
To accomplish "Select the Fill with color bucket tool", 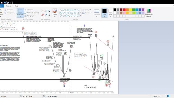I will [46, 11].
